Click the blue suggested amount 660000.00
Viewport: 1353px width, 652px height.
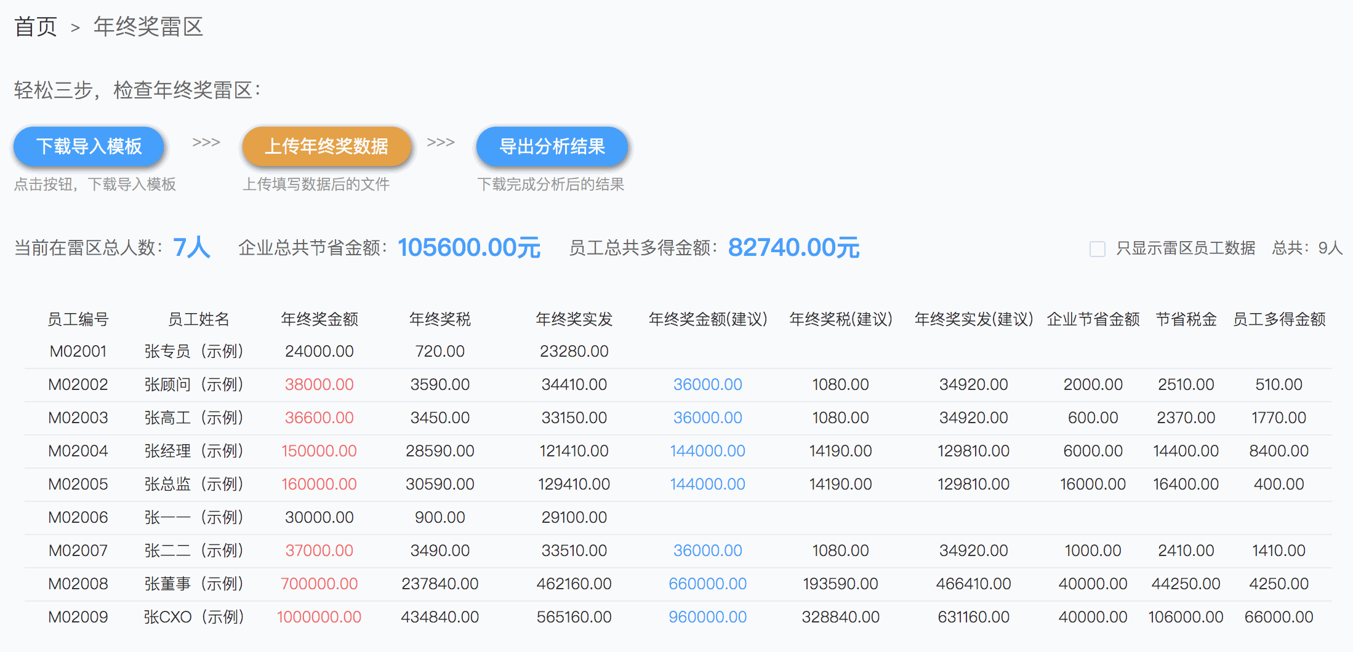(707, 584)
